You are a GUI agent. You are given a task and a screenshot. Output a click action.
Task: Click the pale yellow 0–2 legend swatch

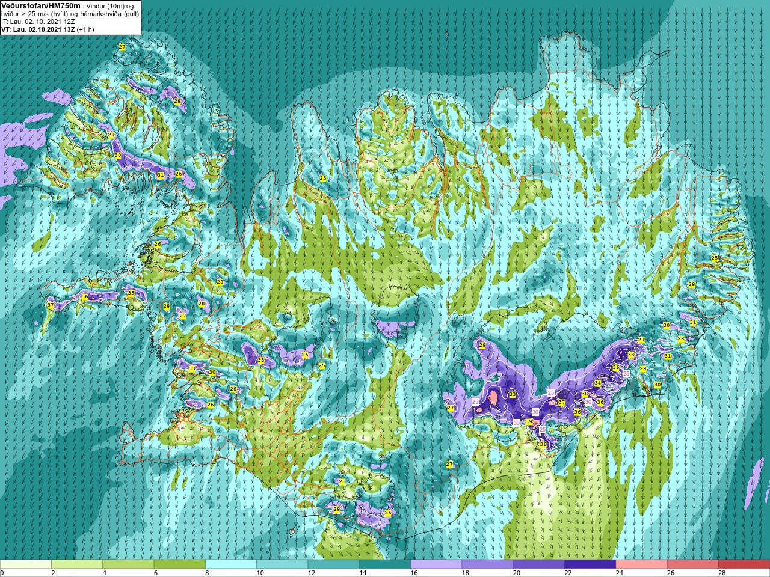26,564
